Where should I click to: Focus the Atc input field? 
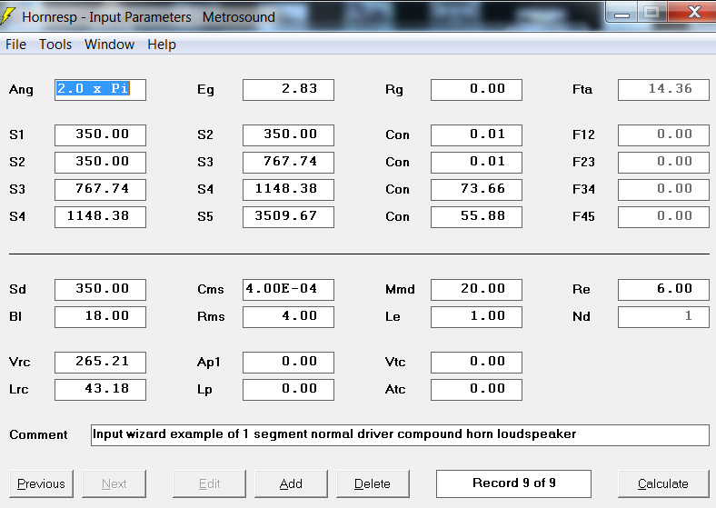pyautogui.click(x=476, y=390)
